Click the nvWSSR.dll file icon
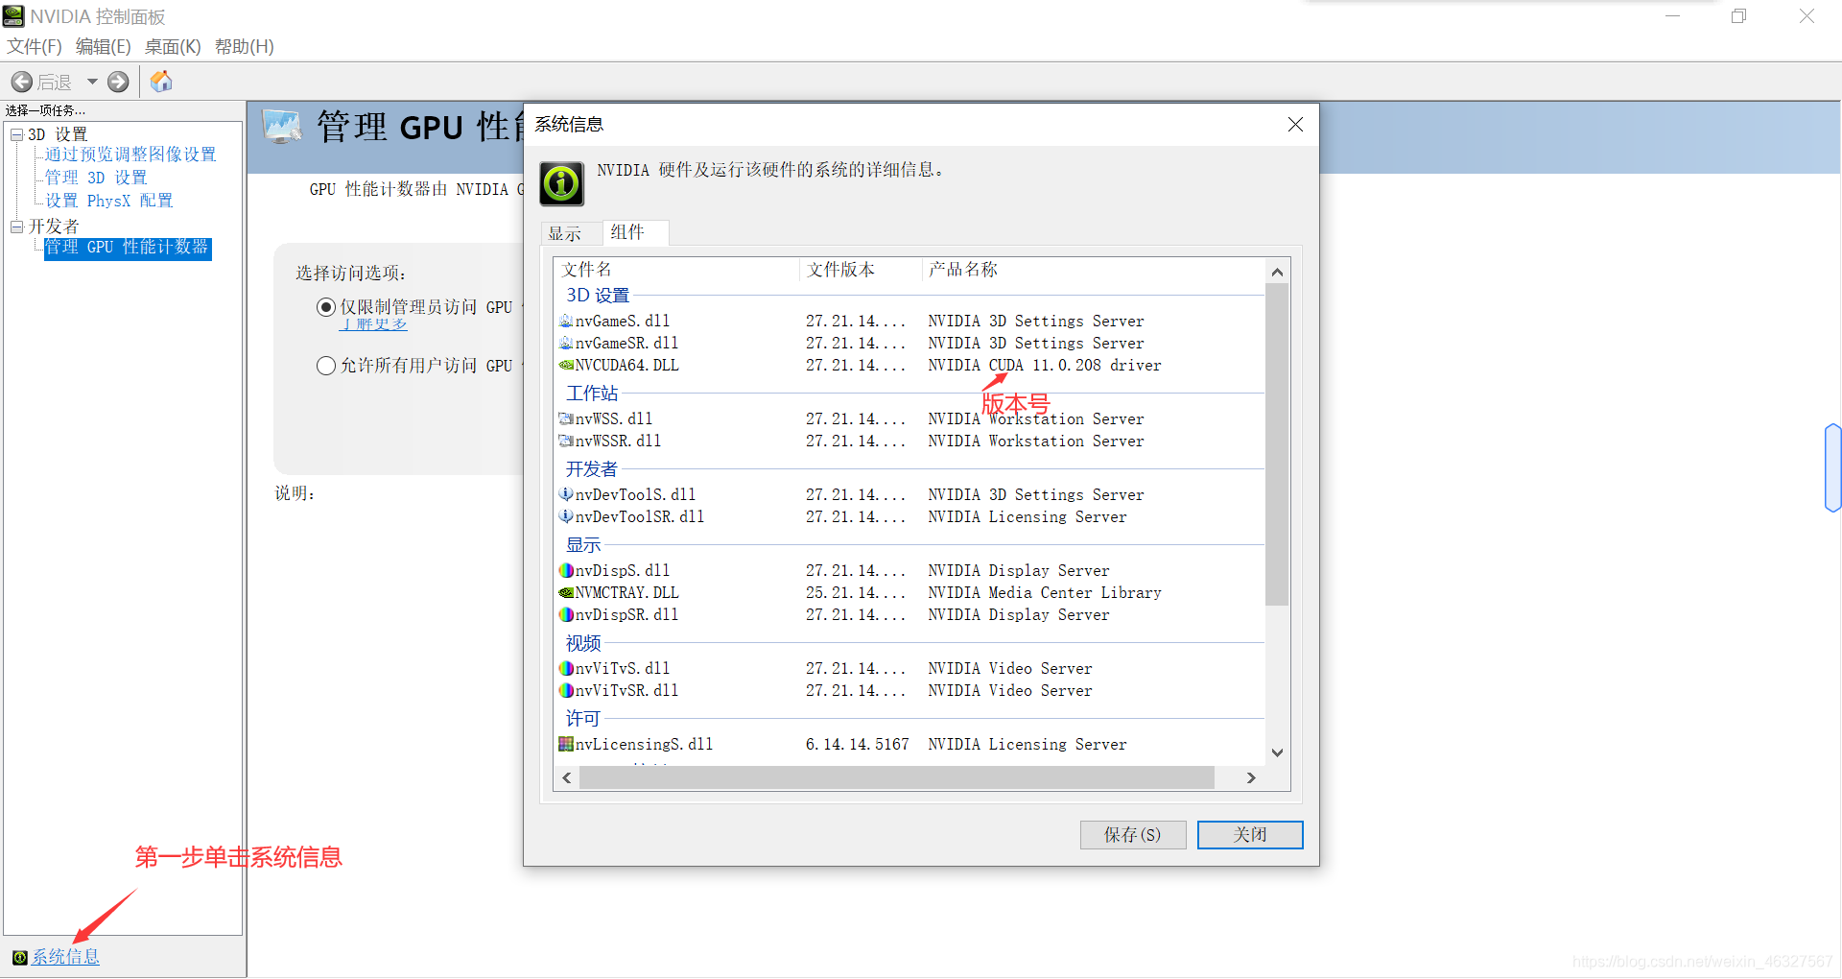Image resolution: width=1842 pixels, height=979 pixels. coord(566,441)
